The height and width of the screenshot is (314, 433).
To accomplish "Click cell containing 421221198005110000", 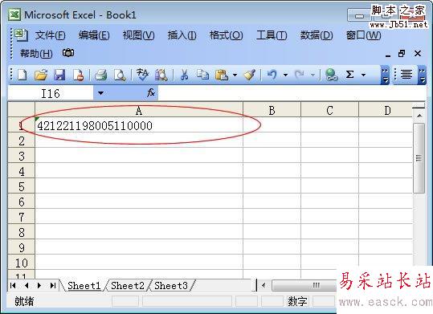I will point(139,125).
